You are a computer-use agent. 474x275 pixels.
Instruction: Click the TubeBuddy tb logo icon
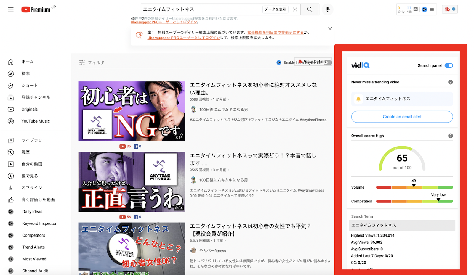pos(447,9)
